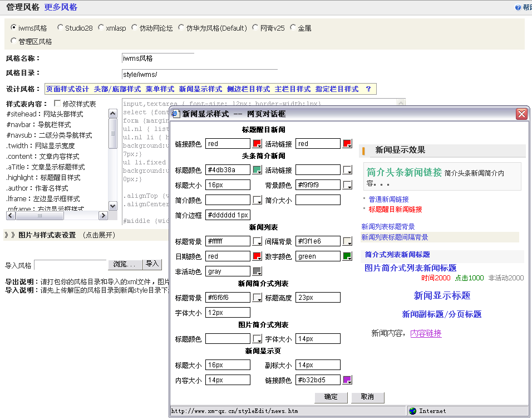Open swatch beside 新闻列表 标题背景 #ffffff

pyautogui.click(x=257, y=241)
